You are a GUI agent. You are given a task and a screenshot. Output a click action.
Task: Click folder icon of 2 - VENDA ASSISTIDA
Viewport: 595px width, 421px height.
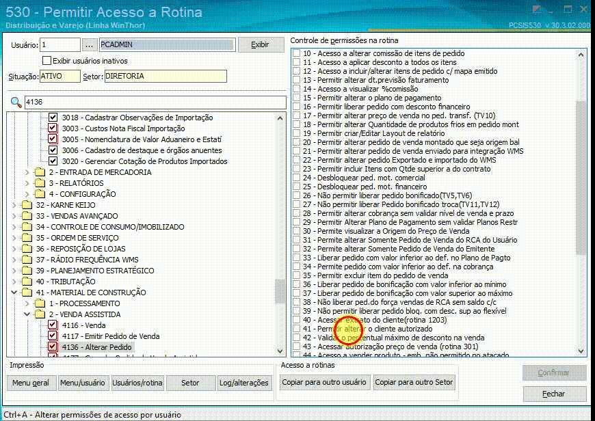(40, 314)
